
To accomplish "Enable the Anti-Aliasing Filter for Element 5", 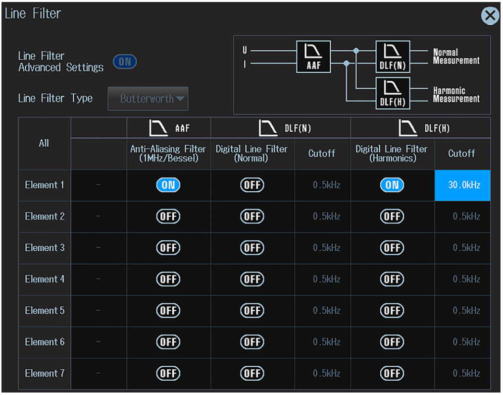I will [x=168, y=311].
